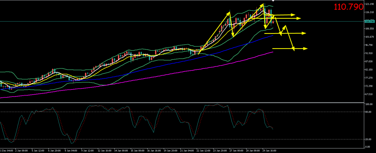Select the highlighted 110.790 price axis tag

point(369,21)
